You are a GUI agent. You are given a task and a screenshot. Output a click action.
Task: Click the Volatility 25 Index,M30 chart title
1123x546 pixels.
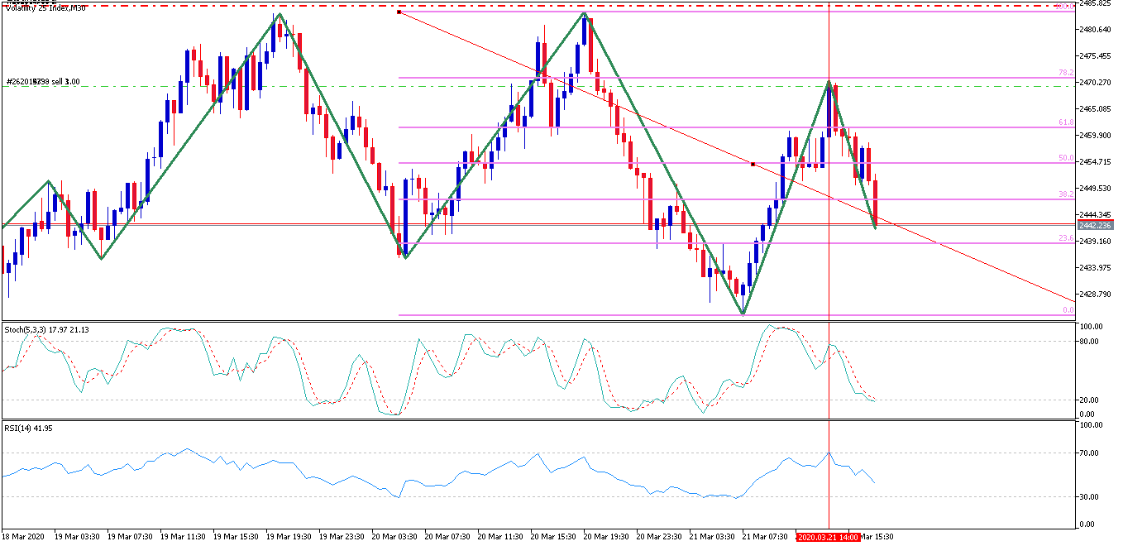pos(44,8)
